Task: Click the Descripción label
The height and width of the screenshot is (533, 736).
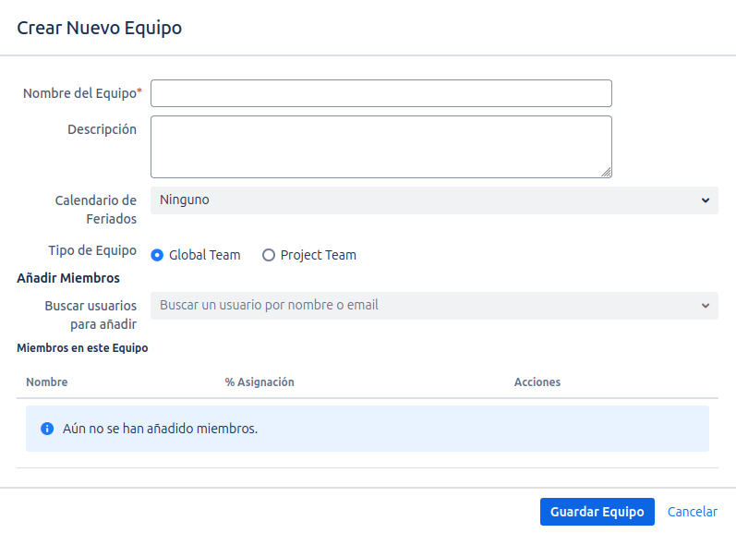Action: click(x=103, y=129)
